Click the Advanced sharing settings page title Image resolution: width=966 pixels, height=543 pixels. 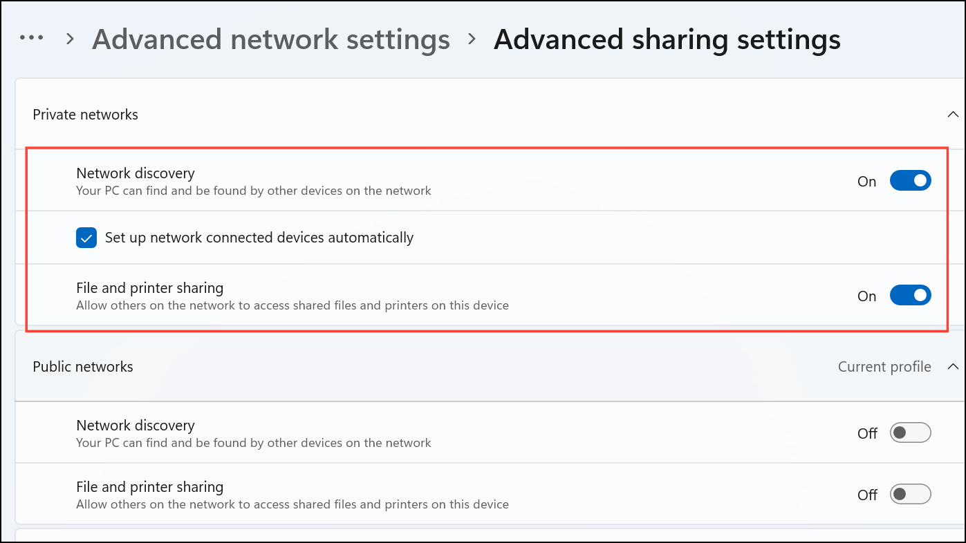point(667,39)
